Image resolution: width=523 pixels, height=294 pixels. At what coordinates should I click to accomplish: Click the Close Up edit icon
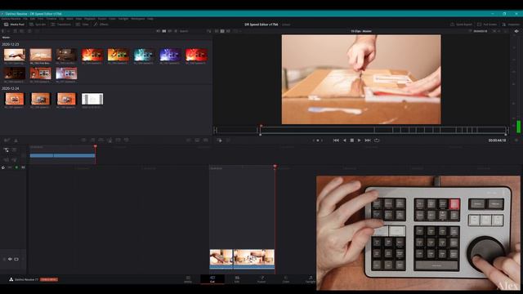coord(110,140)
